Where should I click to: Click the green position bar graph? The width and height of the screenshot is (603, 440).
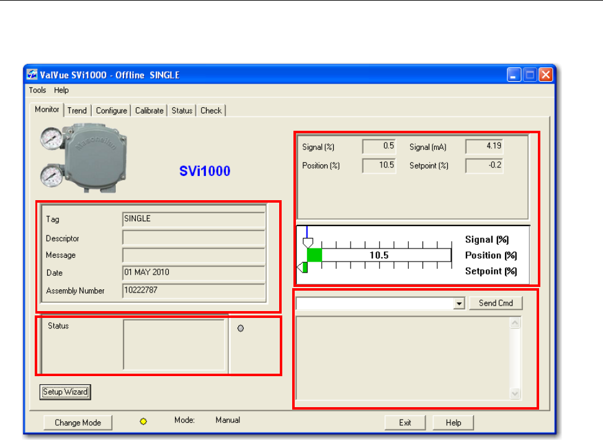coord(314,255)
